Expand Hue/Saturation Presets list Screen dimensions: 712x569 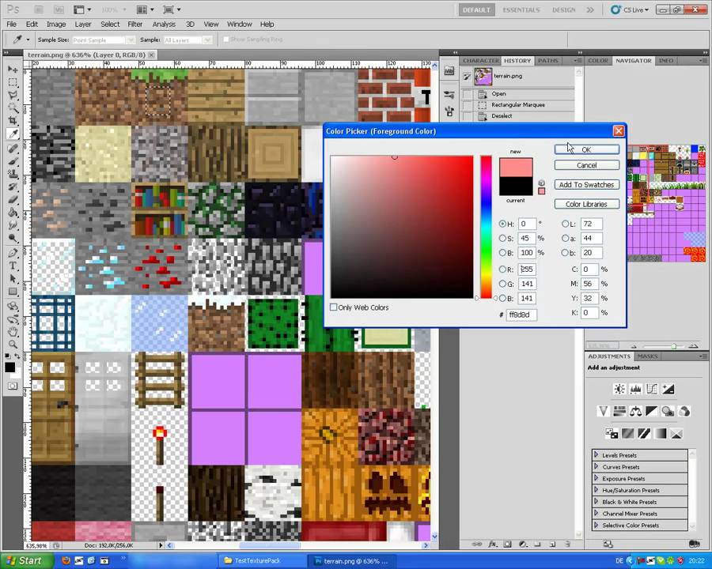pos(595,490)
